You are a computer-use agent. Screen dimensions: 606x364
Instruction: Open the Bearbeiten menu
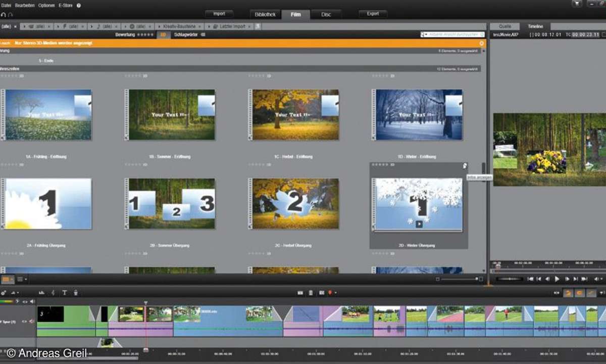pos(25,5)
